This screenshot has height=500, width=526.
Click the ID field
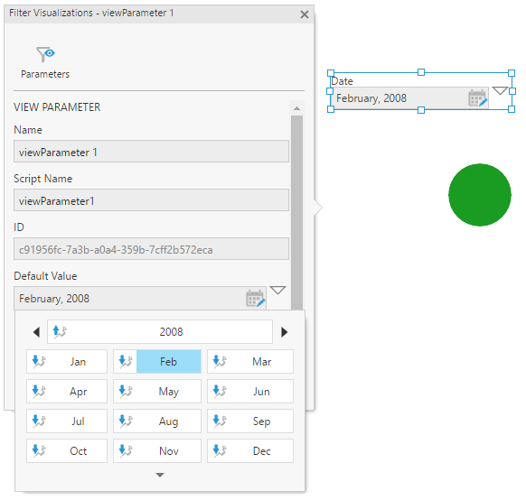pos(151,249)
